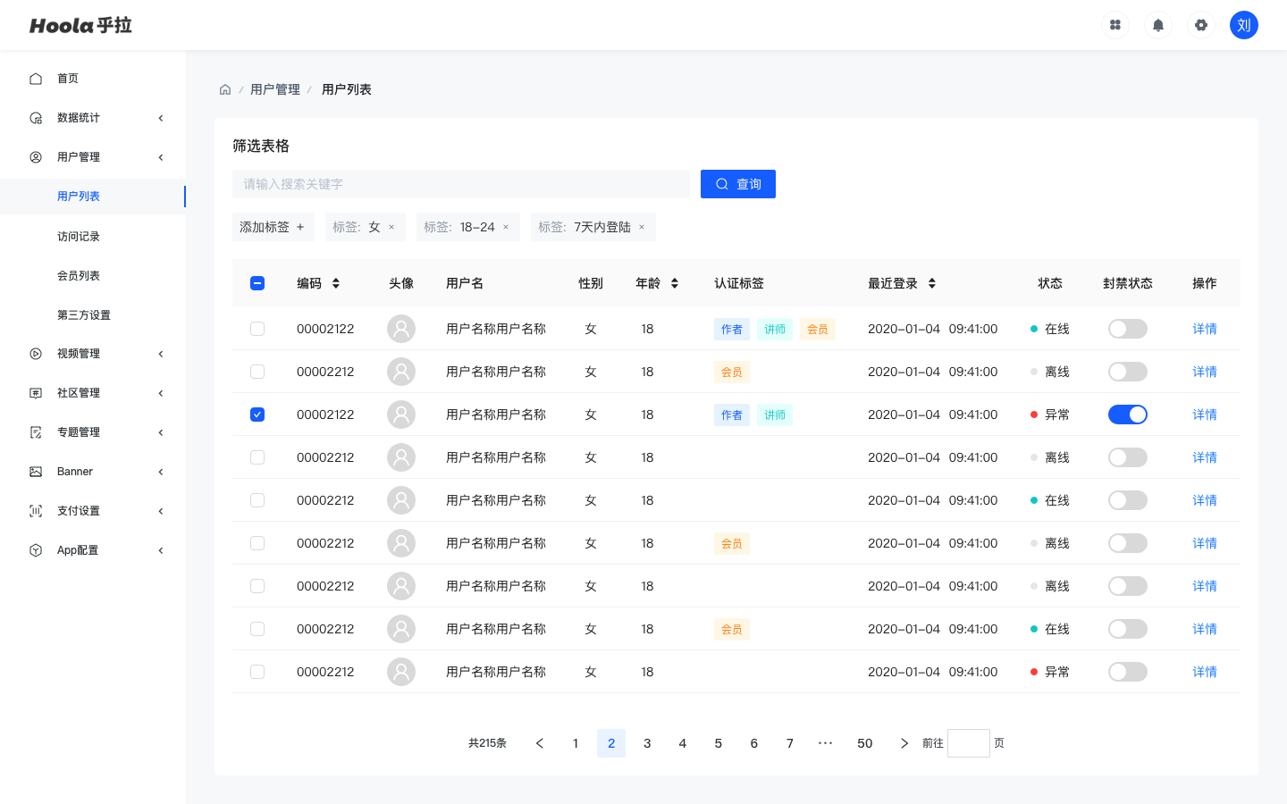Open settings gear icon in header
This screenshot has width=1287, height=804.
(x=1201, y=25)
